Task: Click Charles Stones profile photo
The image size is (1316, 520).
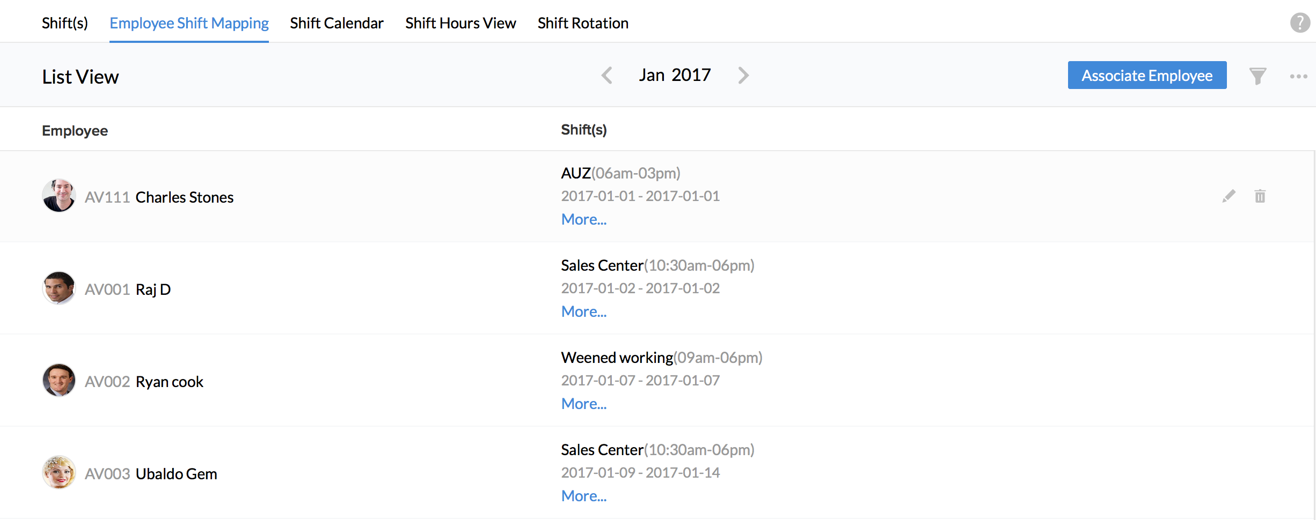Action: pyautogui.click(x=59, y=196)
